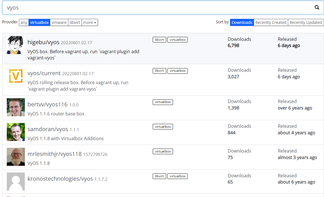This screenshot has width=324, height=197.
Task: Sort results by Downloads
Action: pos(242,23)
